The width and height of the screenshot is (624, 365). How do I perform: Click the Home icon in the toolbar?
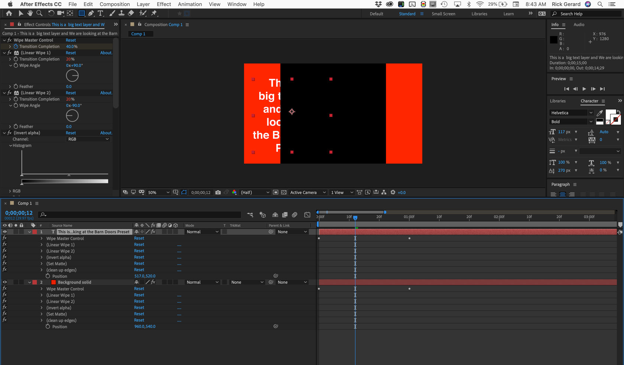(9, 13)
